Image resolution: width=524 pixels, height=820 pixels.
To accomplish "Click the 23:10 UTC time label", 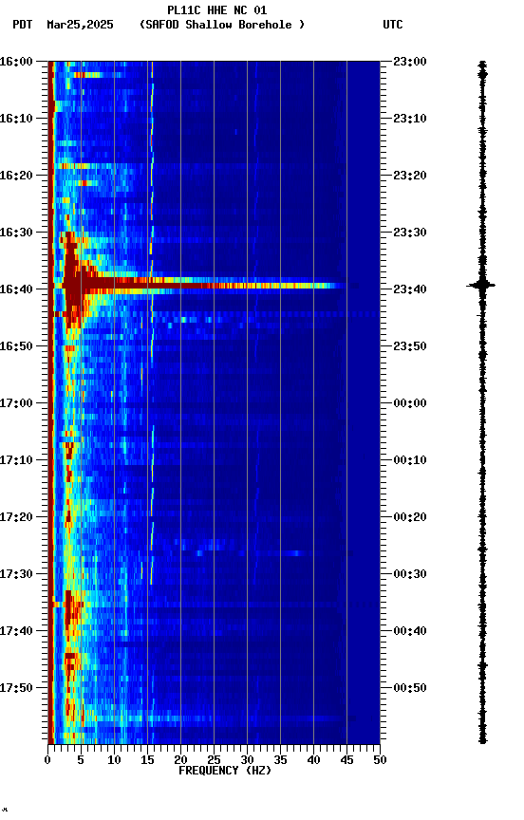I will pos(410,119).
